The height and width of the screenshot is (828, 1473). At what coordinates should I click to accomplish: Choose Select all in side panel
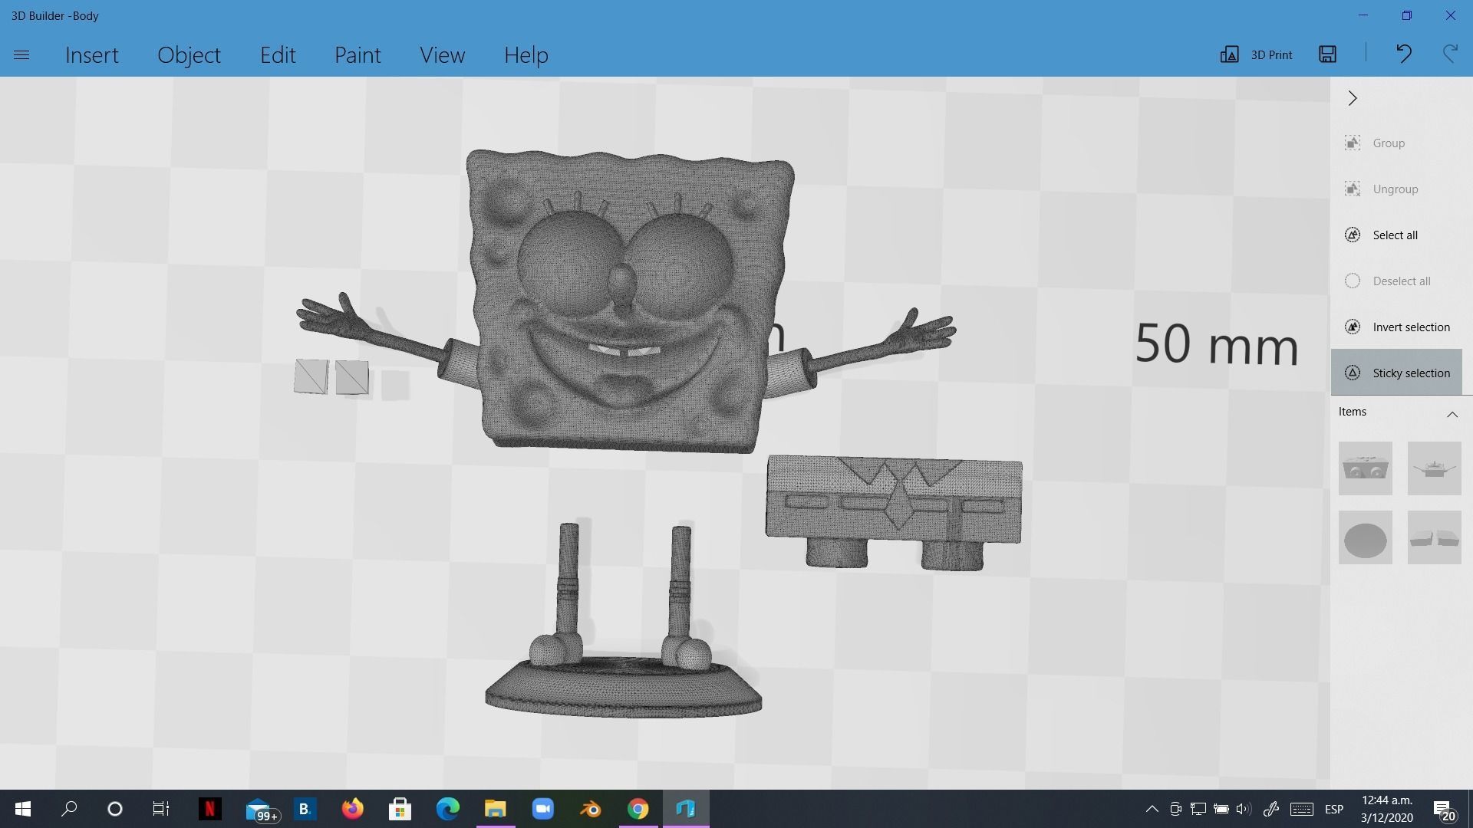tap(1396, 235)
